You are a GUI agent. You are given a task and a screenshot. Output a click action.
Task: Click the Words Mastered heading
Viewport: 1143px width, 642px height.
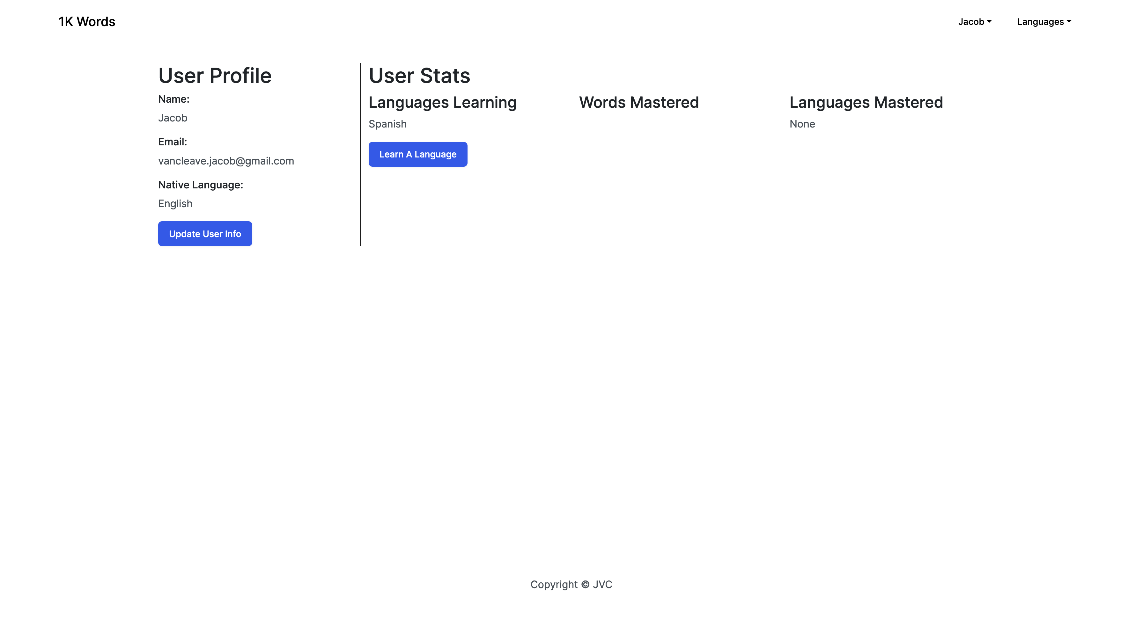(638, 102)
